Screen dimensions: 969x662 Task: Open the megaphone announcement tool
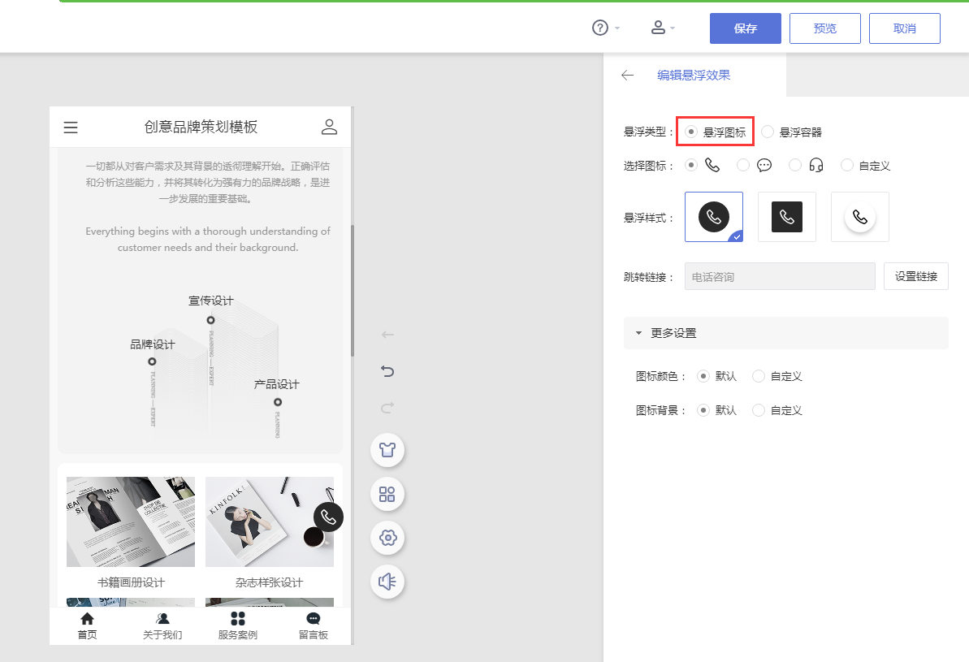pos(387,582)
